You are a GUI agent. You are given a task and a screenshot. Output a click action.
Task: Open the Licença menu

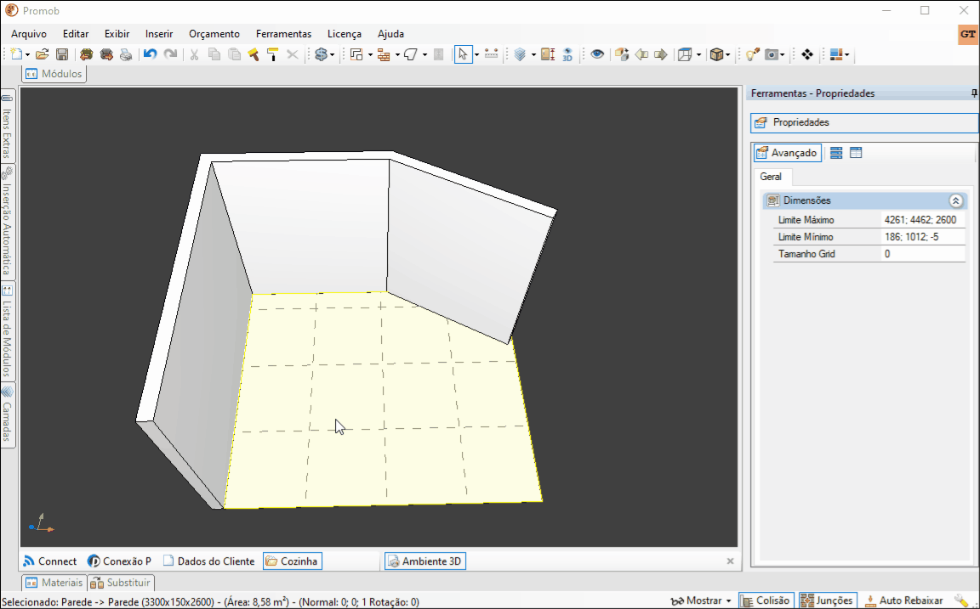tap(345, 34)
